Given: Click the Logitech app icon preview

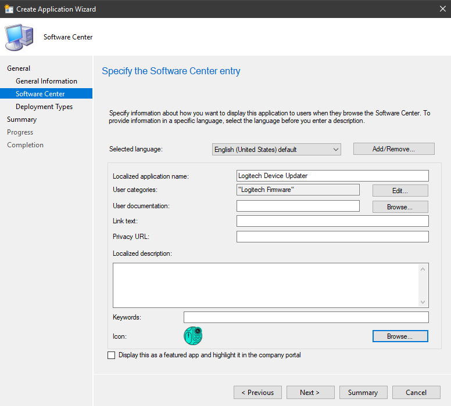Looking at the screenshot, I should (x=193, y=336).
